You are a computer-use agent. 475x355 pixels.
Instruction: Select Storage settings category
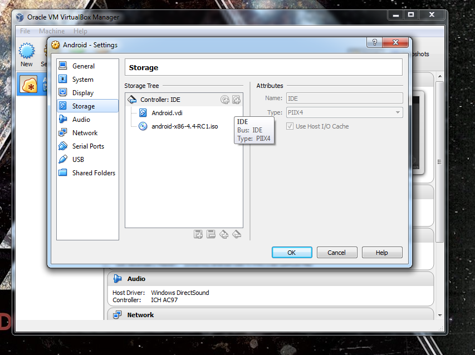87,106
